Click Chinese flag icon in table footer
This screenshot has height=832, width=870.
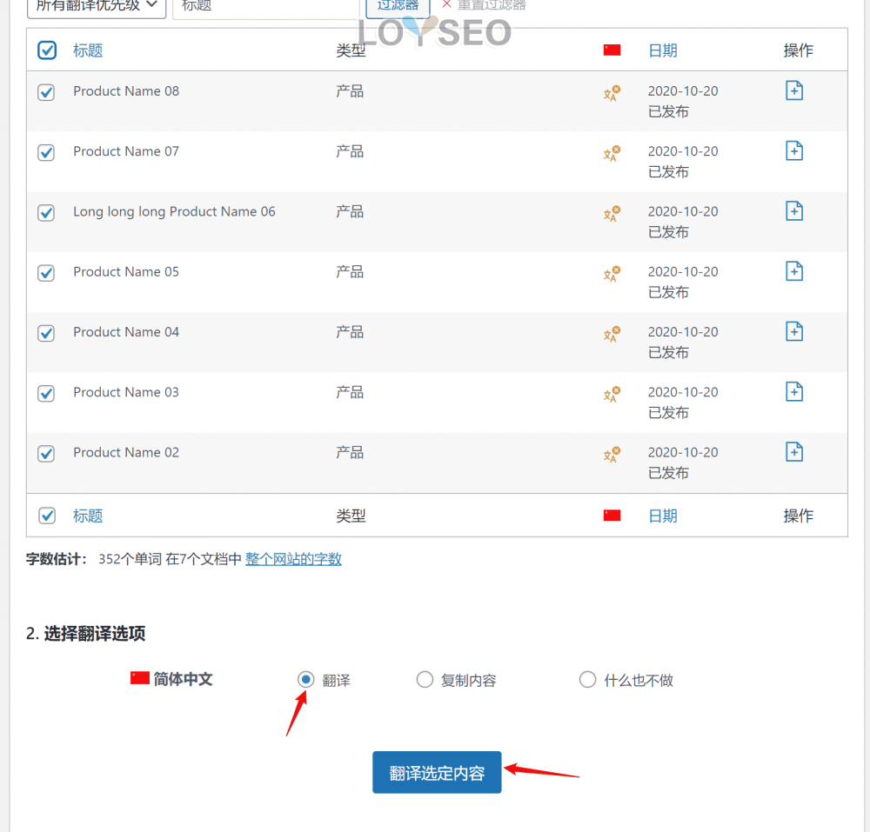coord(612,516)
